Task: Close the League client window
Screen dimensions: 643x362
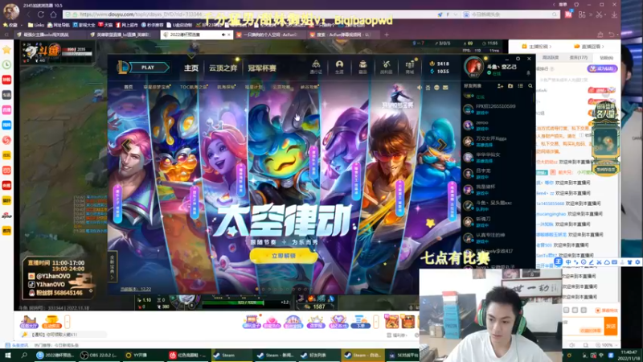Action: (x=529, y=59)
